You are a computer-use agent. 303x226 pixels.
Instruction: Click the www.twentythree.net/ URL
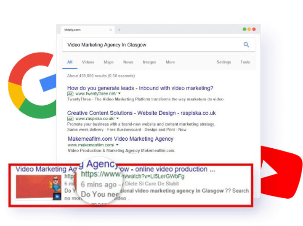pos(96,94)
